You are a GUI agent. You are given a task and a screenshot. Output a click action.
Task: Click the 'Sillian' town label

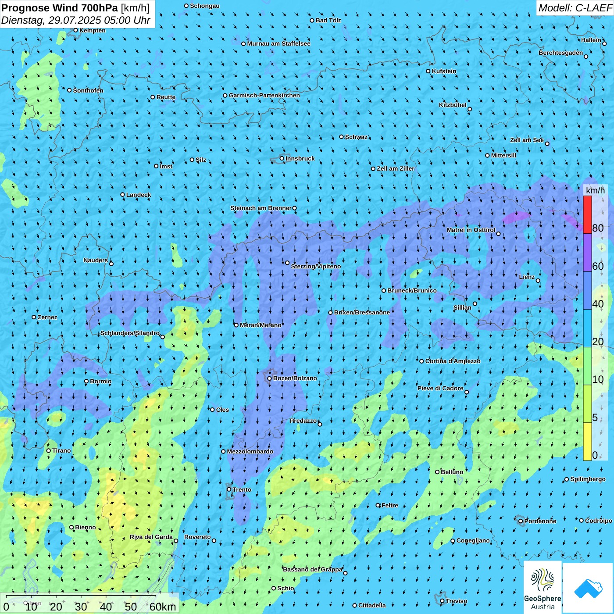[462, 307]
